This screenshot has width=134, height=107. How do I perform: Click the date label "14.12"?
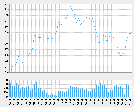pyautogui.click(x=30, y=102)
